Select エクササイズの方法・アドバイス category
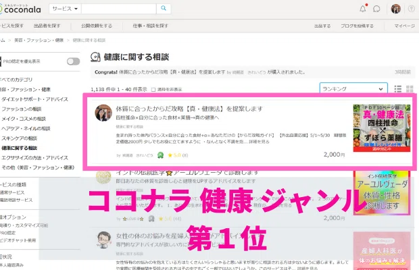The width and height of the screenshot is (419, 270). tap(34, 158)
